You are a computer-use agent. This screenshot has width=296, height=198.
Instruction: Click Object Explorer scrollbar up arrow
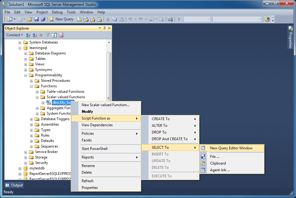[109, 42]
